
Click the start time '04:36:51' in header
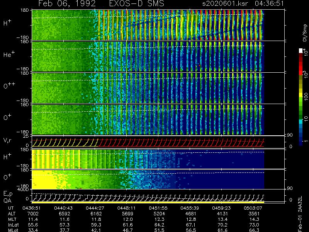pos(269,3)
